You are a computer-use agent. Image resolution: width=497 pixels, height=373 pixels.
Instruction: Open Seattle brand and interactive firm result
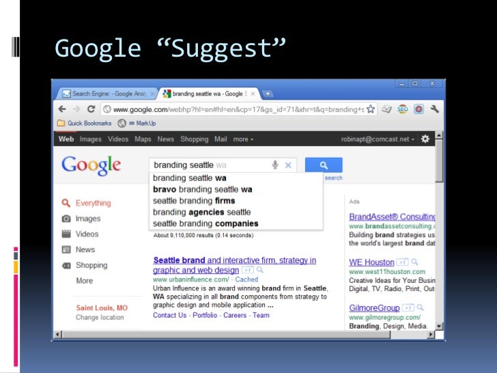tap(235, 265)
